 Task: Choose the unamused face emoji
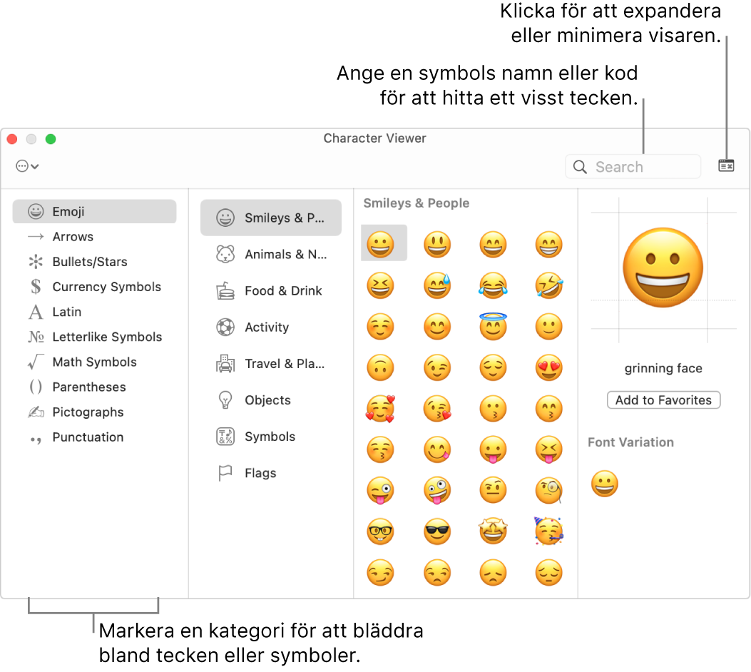(437, 573)
